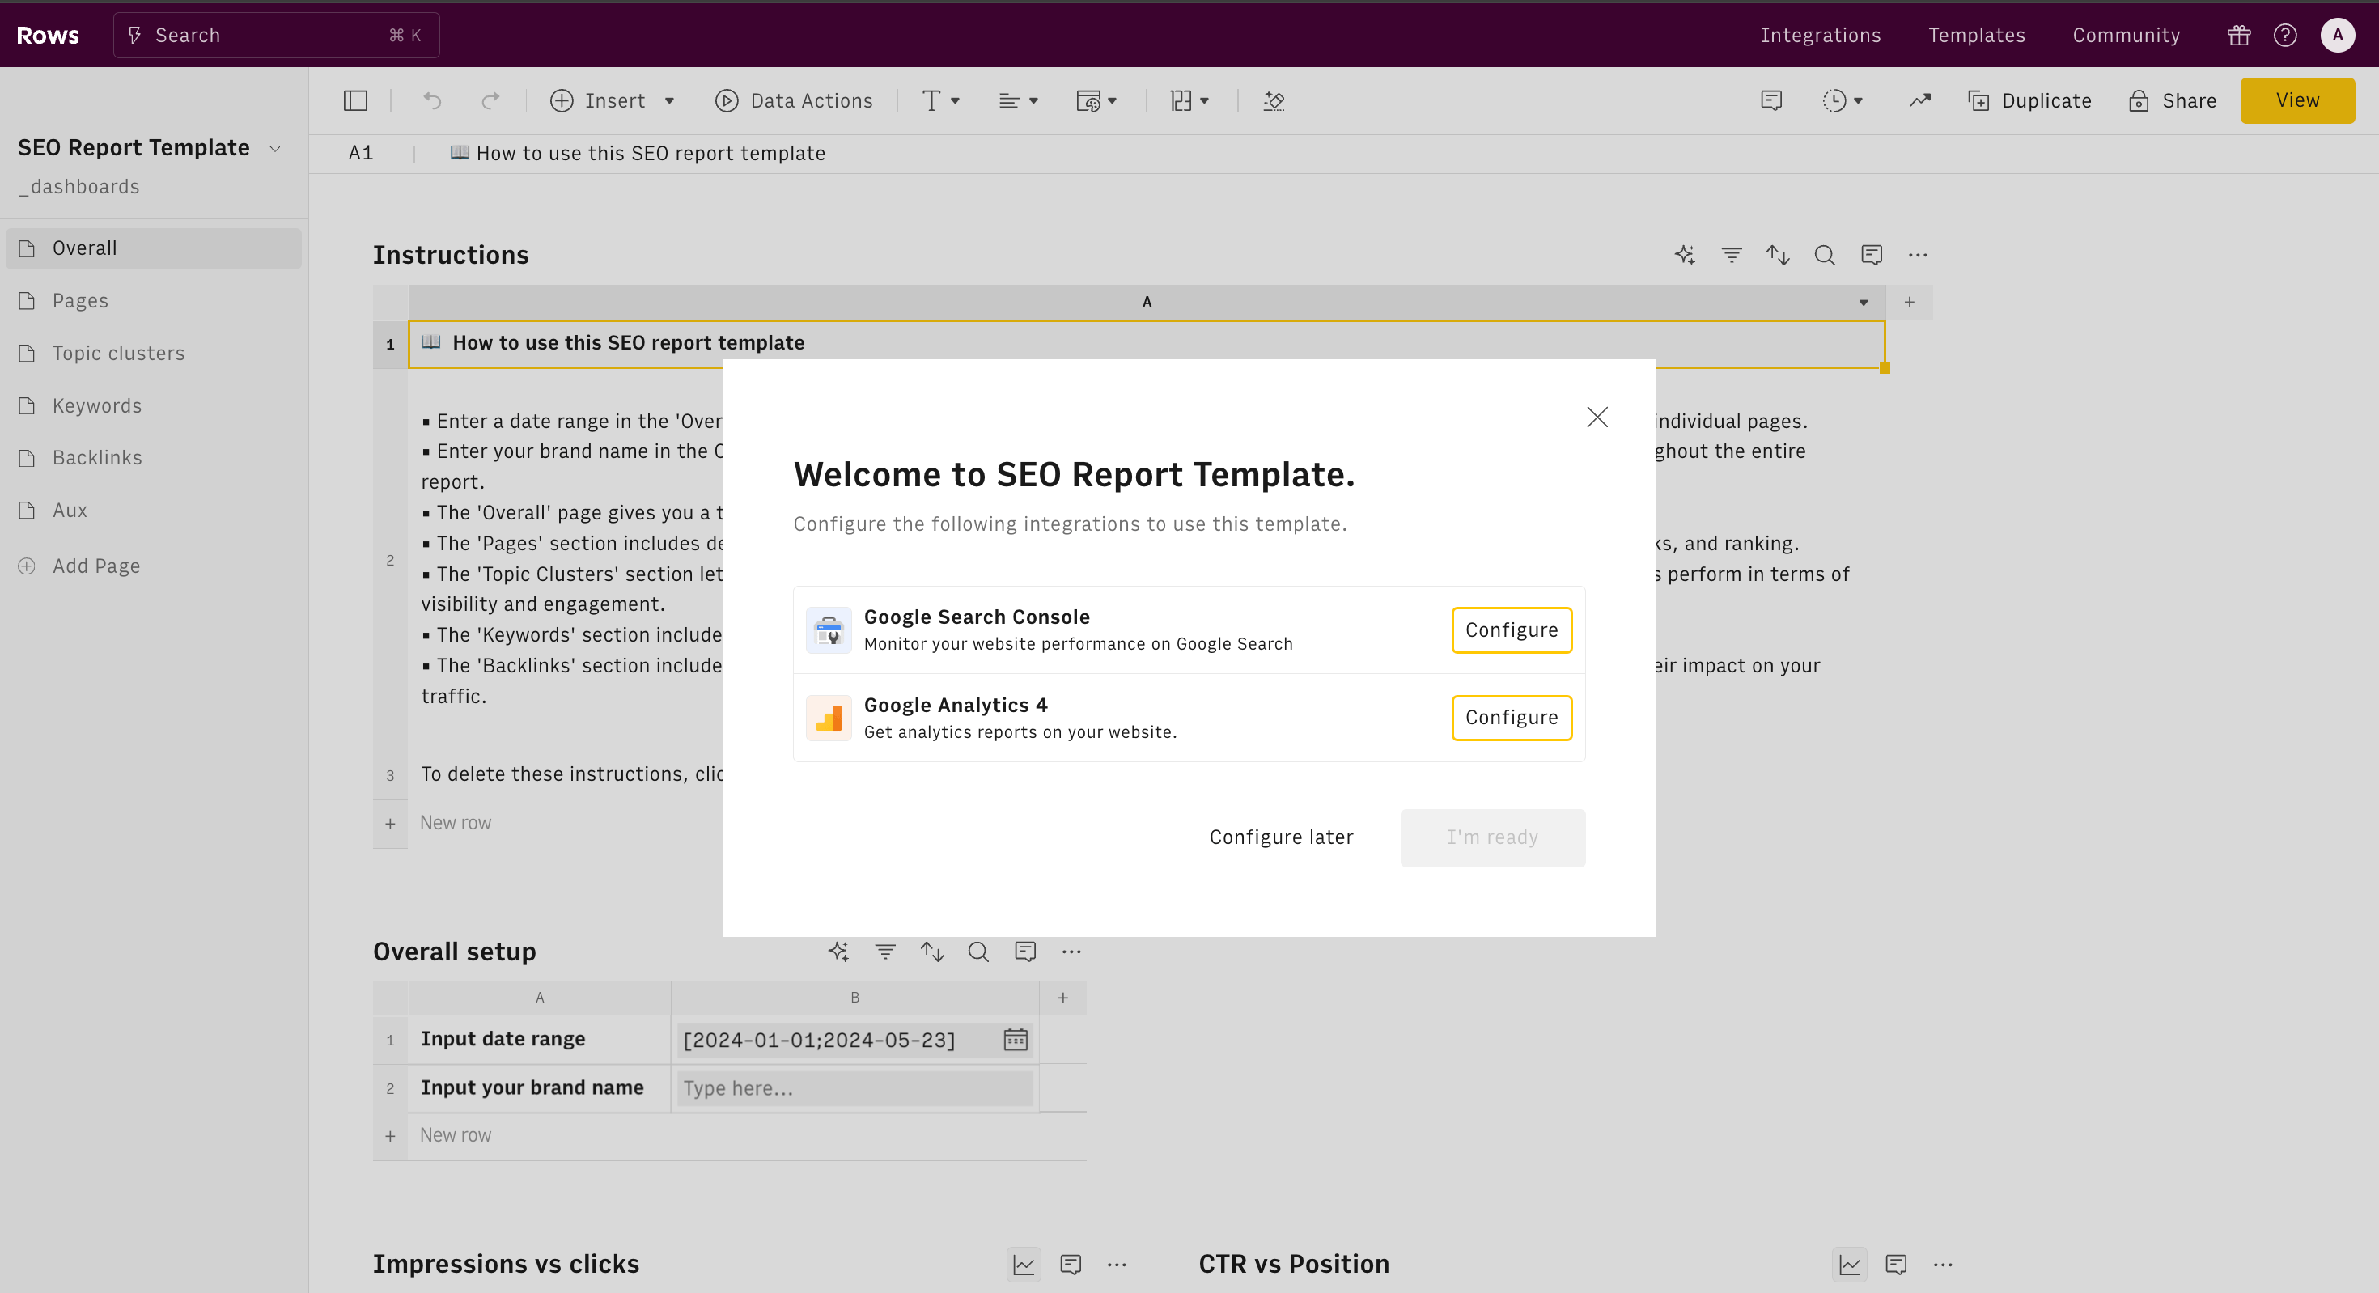
Task: Click the brand name Type here field
Action: pos(854,1089)
